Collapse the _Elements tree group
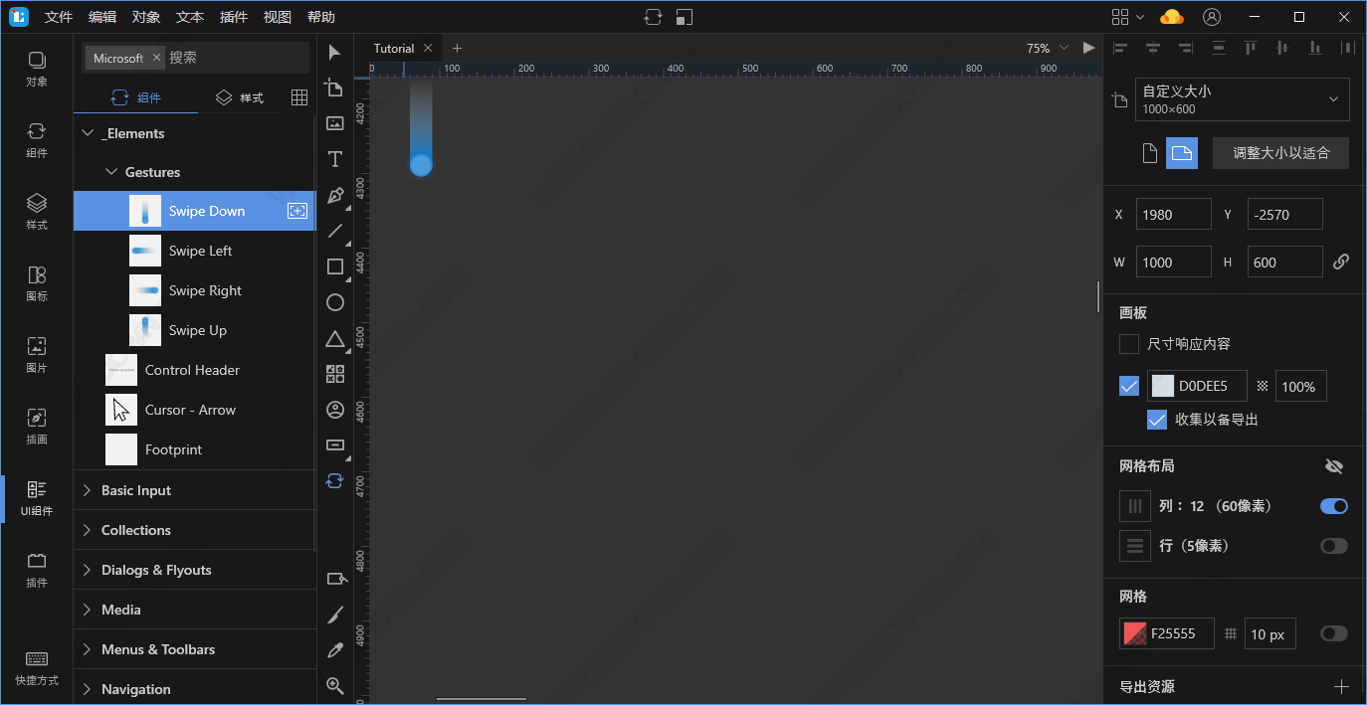The height and width of the screenshot is (705, 1367). click(88, 133)
